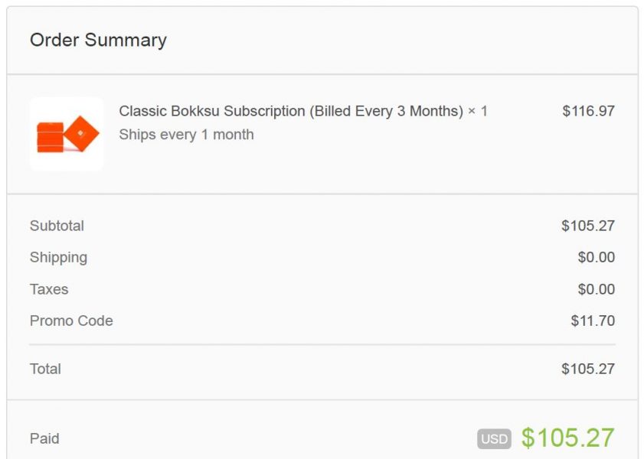Click the orange Bokksu box product thumbnail
This screenshot has width=644, height=459.
(x=67, y=134)
